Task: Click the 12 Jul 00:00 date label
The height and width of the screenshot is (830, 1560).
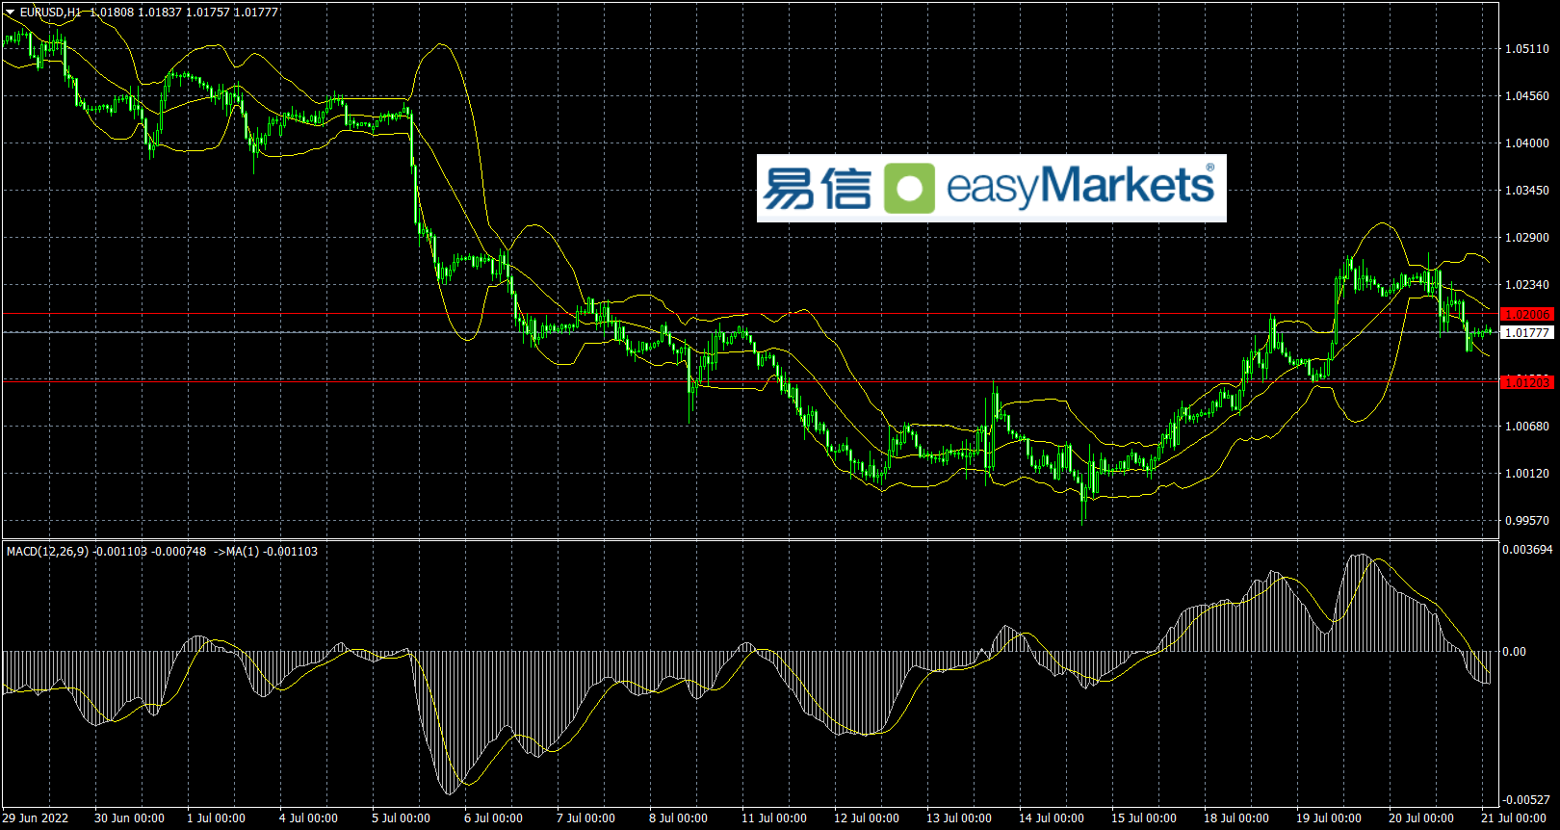Action: 867,818
